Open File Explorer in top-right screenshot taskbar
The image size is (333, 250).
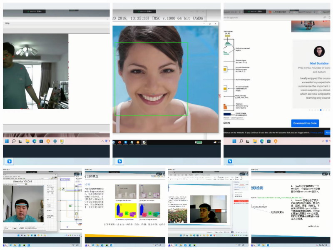tap(255, 141)
